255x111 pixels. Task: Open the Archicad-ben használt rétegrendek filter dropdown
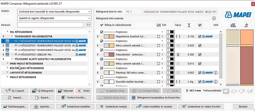54,12
